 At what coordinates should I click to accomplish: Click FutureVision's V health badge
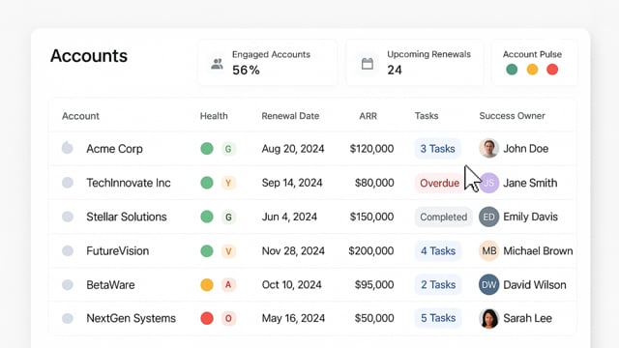click(228, 251)
